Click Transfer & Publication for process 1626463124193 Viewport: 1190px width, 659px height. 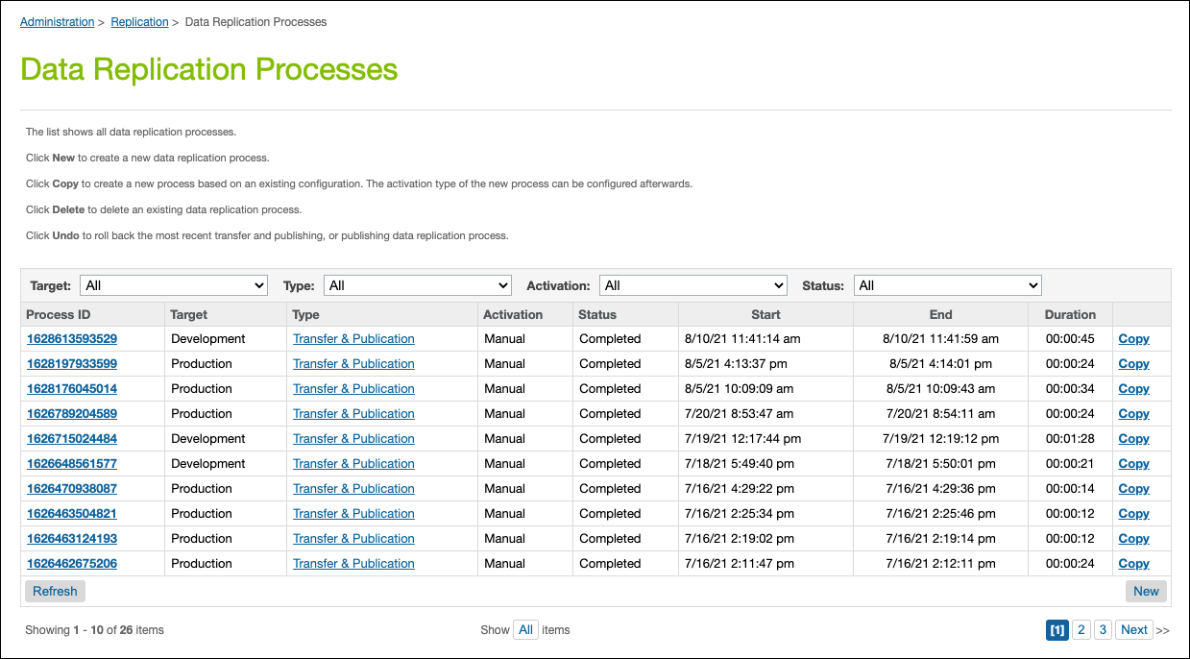click(353, 539)
